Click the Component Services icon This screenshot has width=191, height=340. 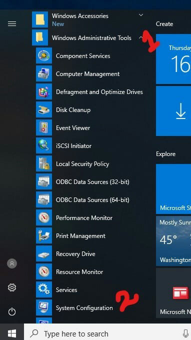pos(44,55)
